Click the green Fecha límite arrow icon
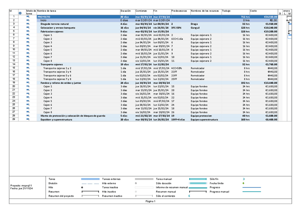Screen dimensions: 301x213 point(243,184)
